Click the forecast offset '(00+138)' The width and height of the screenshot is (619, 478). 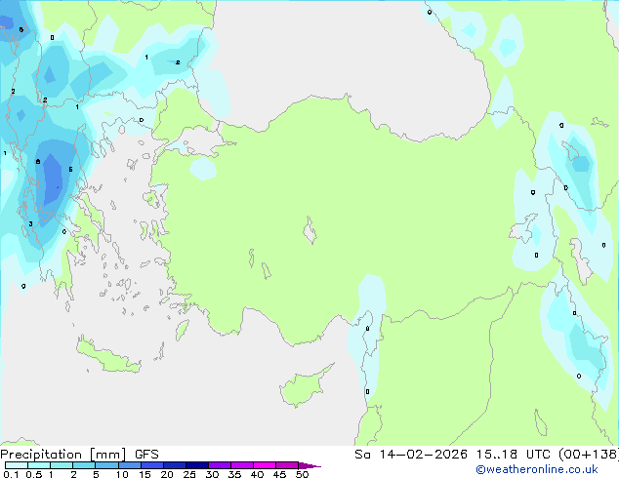coord(589,455)
